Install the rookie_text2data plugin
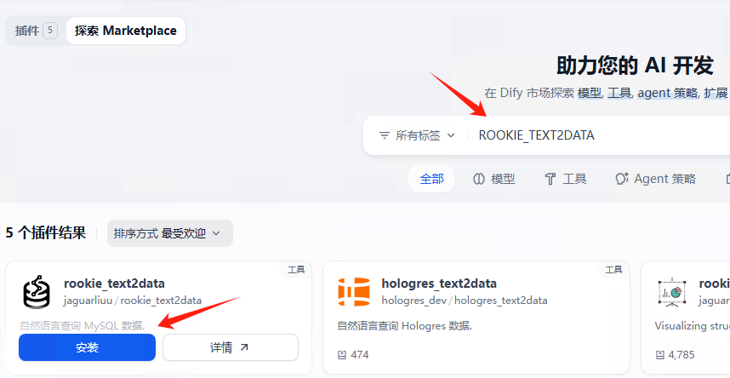 pyautogui.click(x=87, y=347)
